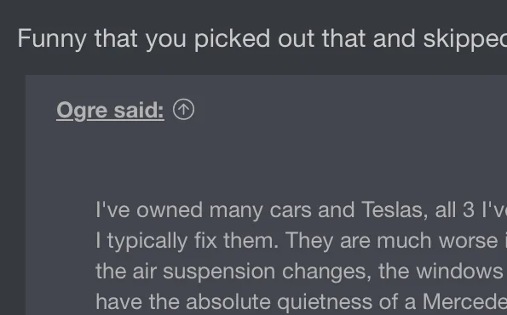Click the word "windows" in the quote

click(459, 272)
